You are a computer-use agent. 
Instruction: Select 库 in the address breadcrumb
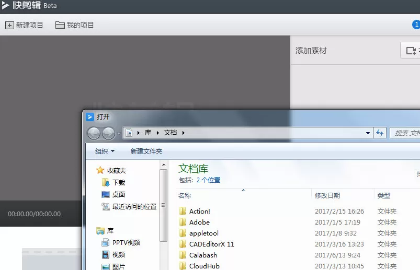click(x=148, y=133)
